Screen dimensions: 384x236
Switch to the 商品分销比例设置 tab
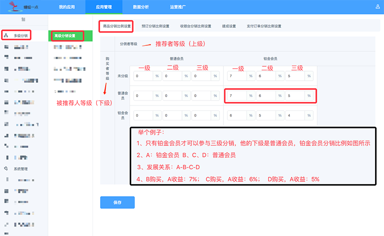pos(117,26)
